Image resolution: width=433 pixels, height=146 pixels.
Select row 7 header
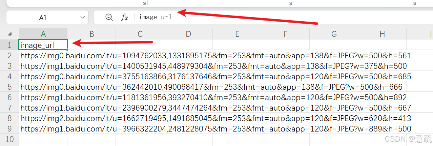click(x=9, y=108)
